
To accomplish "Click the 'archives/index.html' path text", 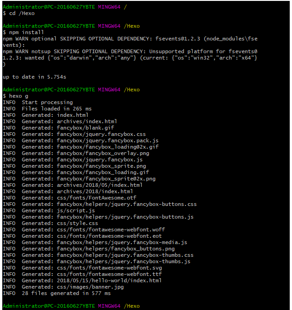I will point(86,121).
